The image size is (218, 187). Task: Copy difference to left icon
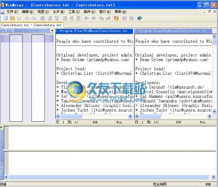pos(86,18)
